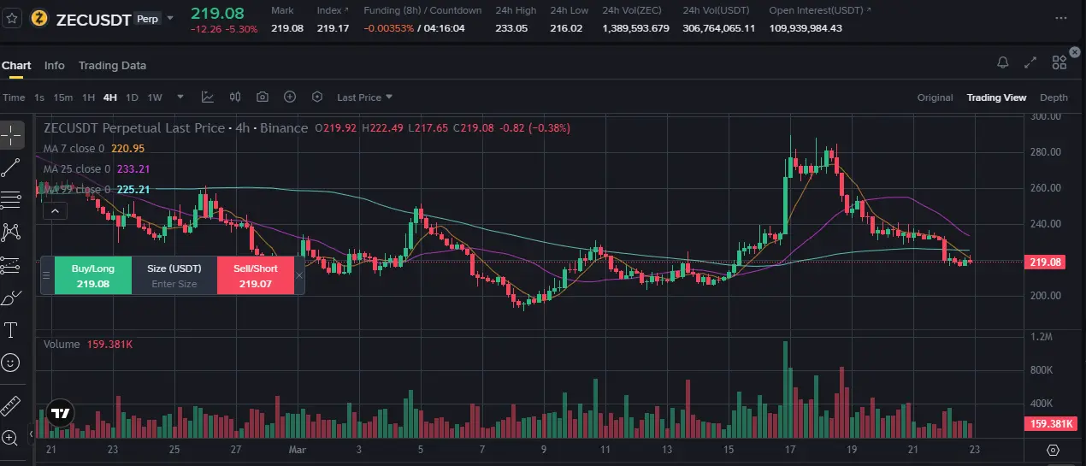1086x466 pixels.
Task: Open the notification bell alerts icon
Action: 1003,62
